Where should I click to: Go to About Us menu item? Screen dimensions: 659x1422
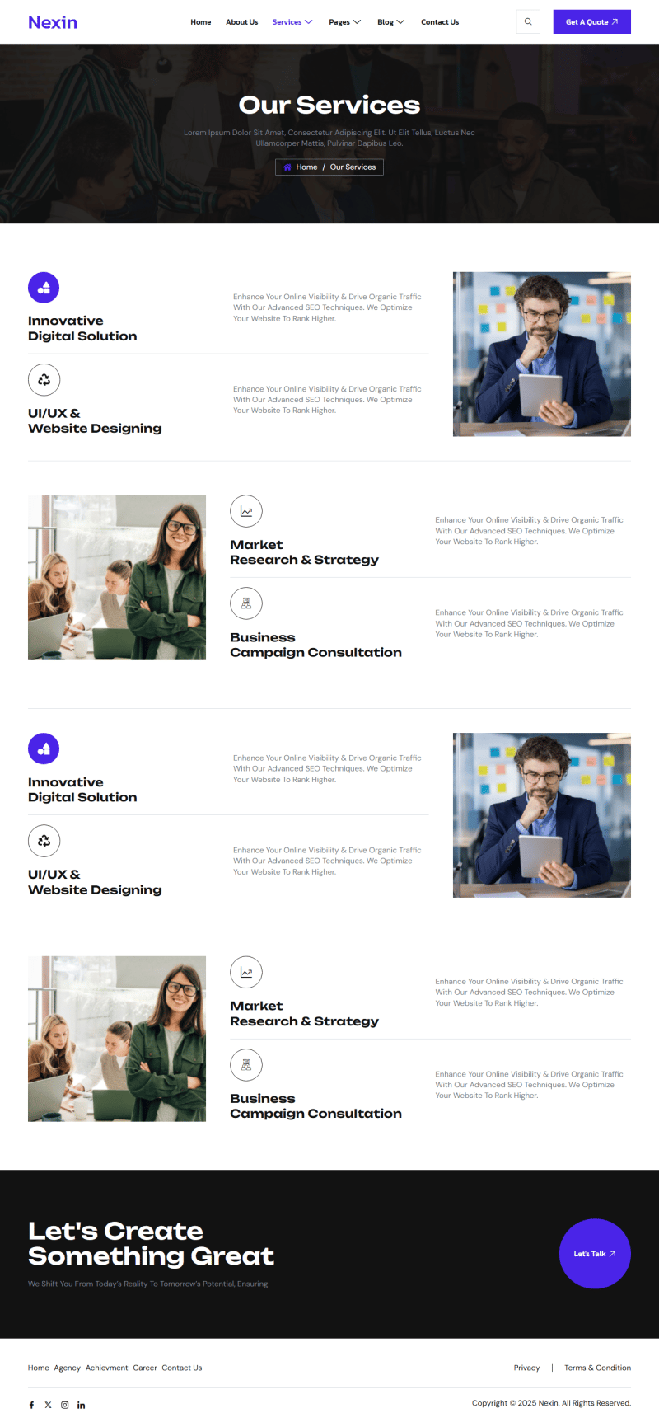pos(242,22)
